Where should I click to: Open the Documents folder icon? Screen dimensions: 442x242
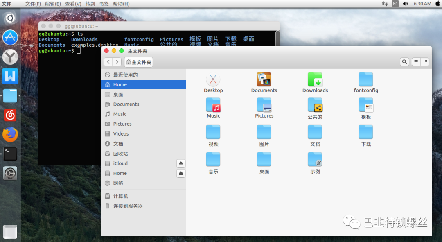point(264,80)
